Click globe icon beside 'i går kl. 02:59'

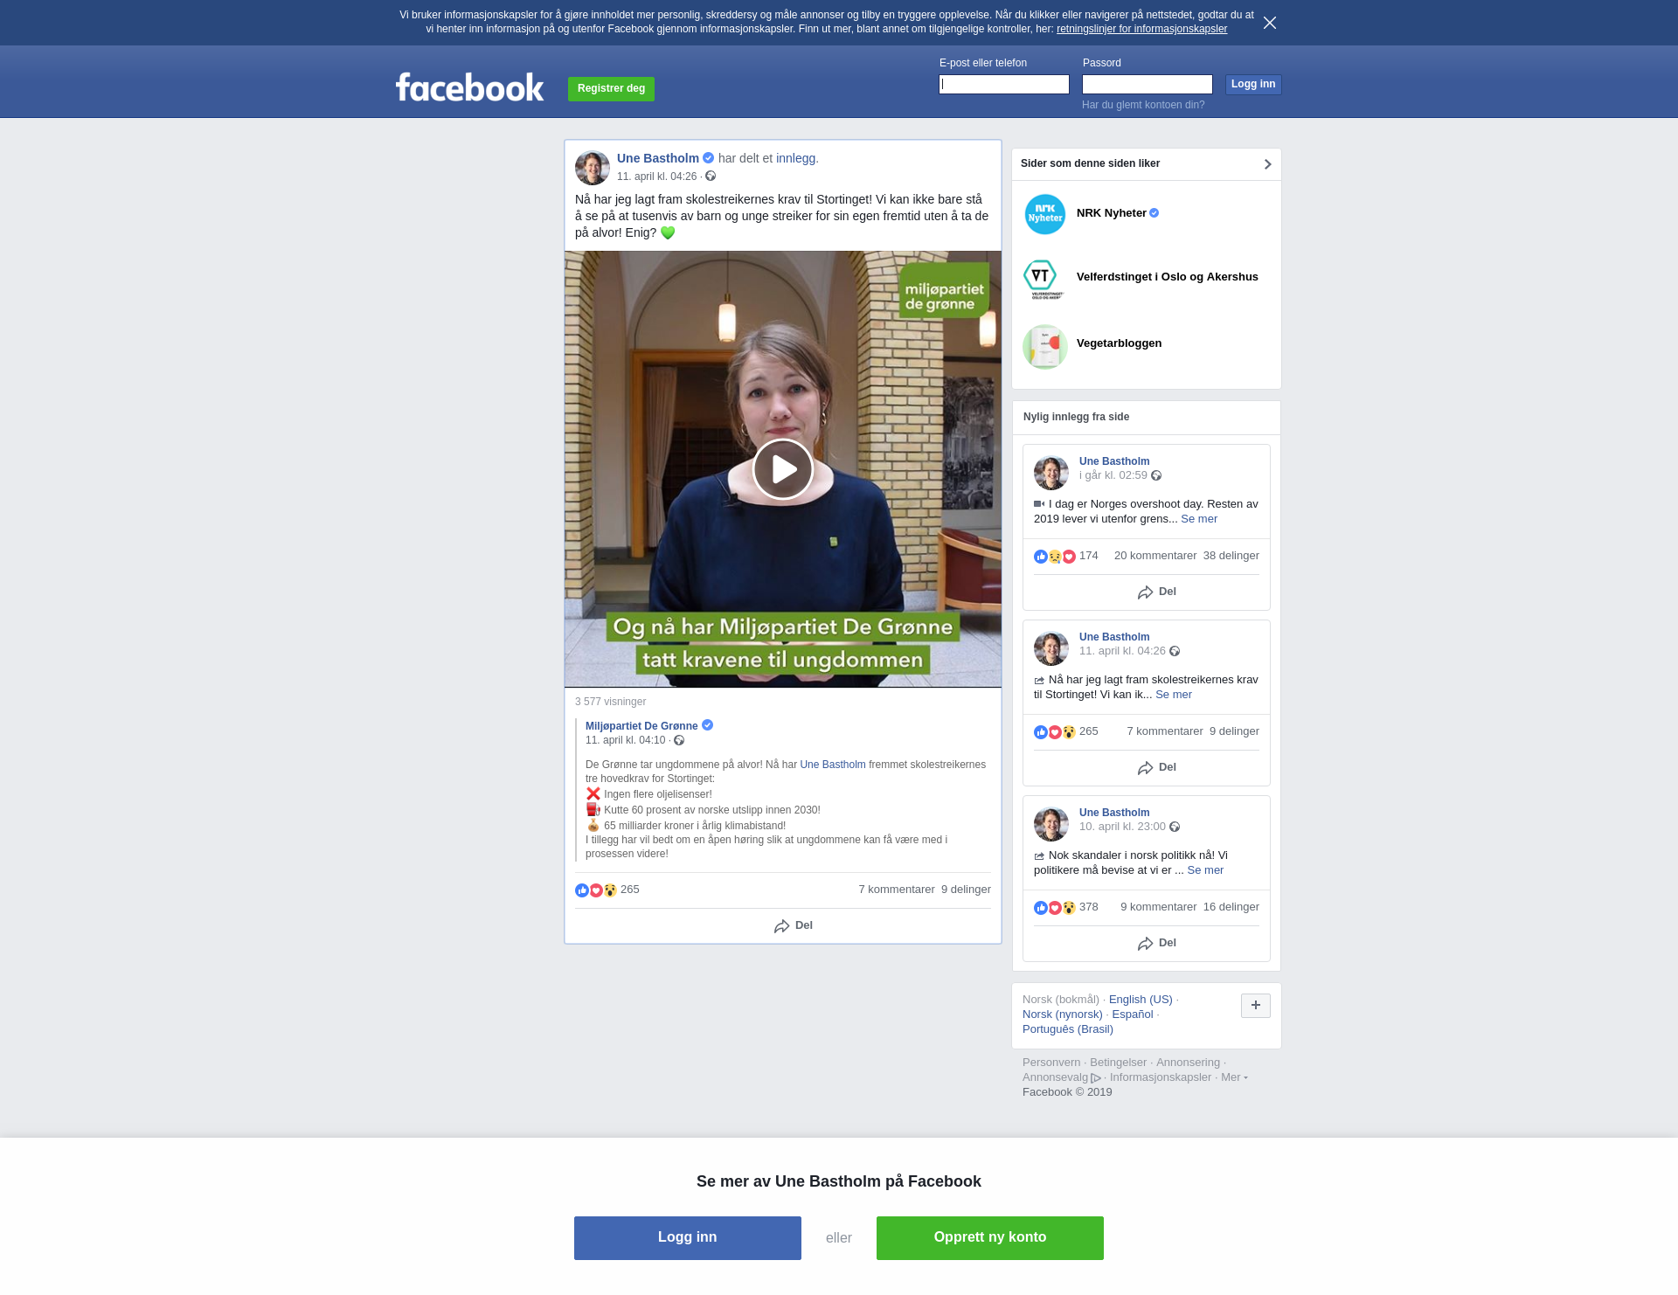click(x=1156, y=475)
